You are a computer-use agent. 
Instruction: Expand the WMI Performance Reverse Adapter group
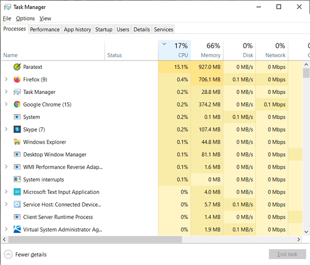pos(6,166)
